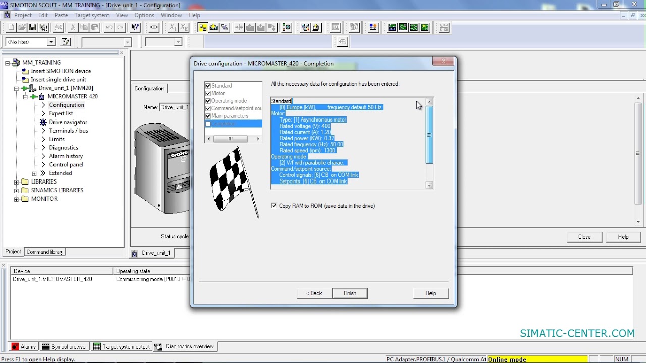646x363 pixels.
Task: Click the Undo arrow icon
Action: pos(109,27)
